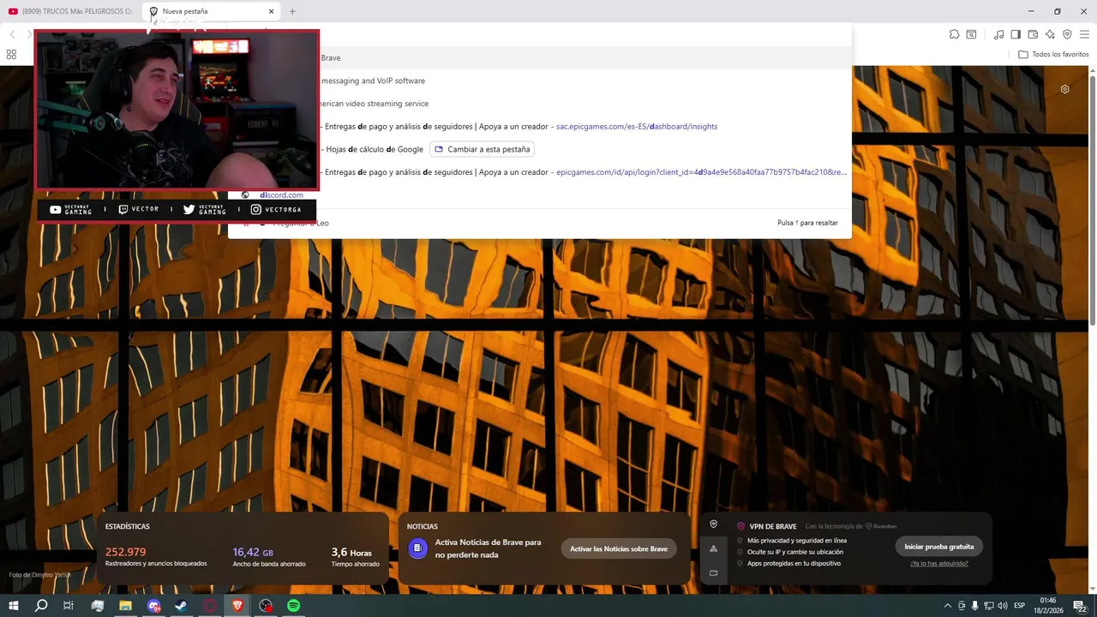
Task: Open epicgames.com/id/api/login suggestion
Action: click(x=540, y=172)
